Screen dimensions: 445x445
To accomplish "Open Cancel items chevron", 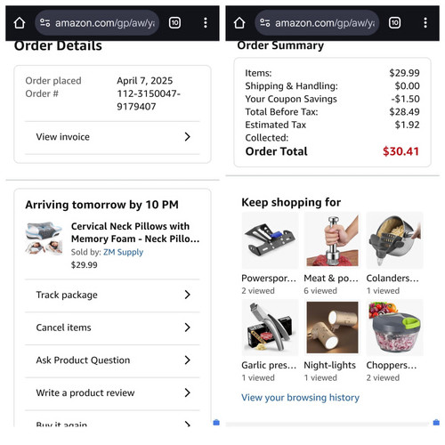I will click(187, 328).
